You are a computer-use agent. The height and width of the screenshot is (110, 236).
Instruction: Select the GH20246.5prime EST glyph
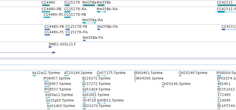click(x=180, y=76)
